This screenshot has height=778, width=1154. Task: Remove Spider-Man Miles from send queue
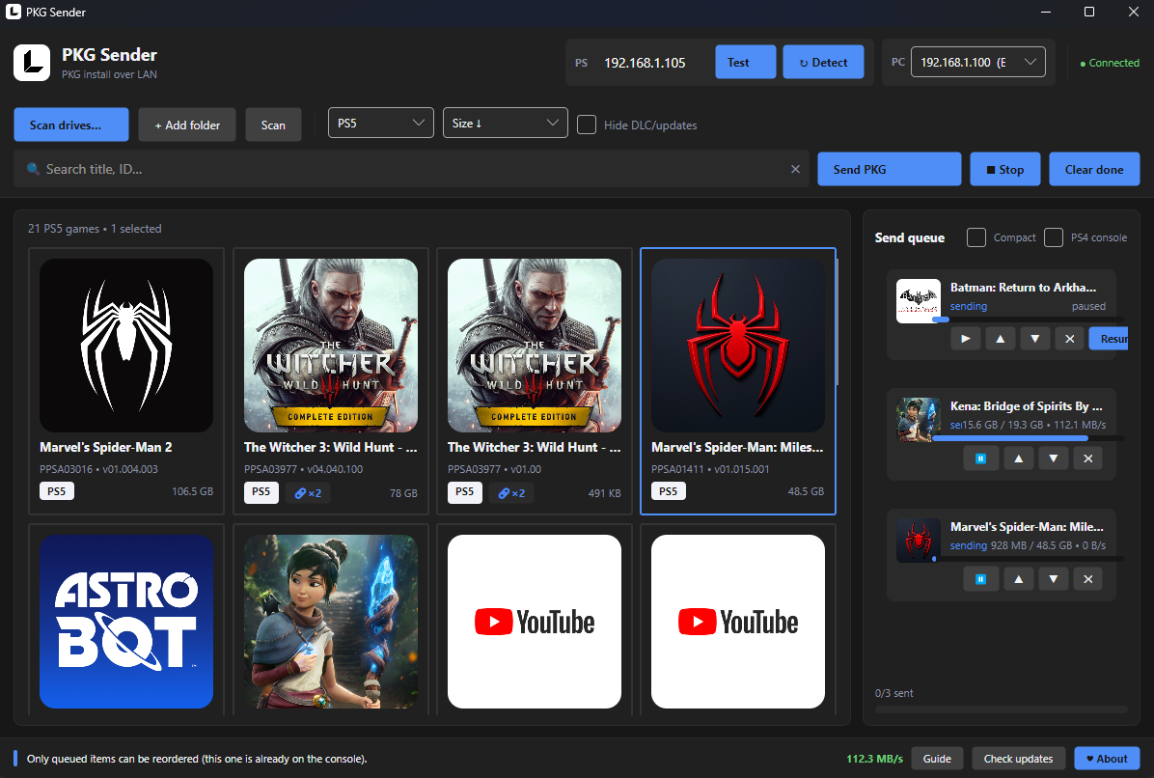tap(1087, 579)
